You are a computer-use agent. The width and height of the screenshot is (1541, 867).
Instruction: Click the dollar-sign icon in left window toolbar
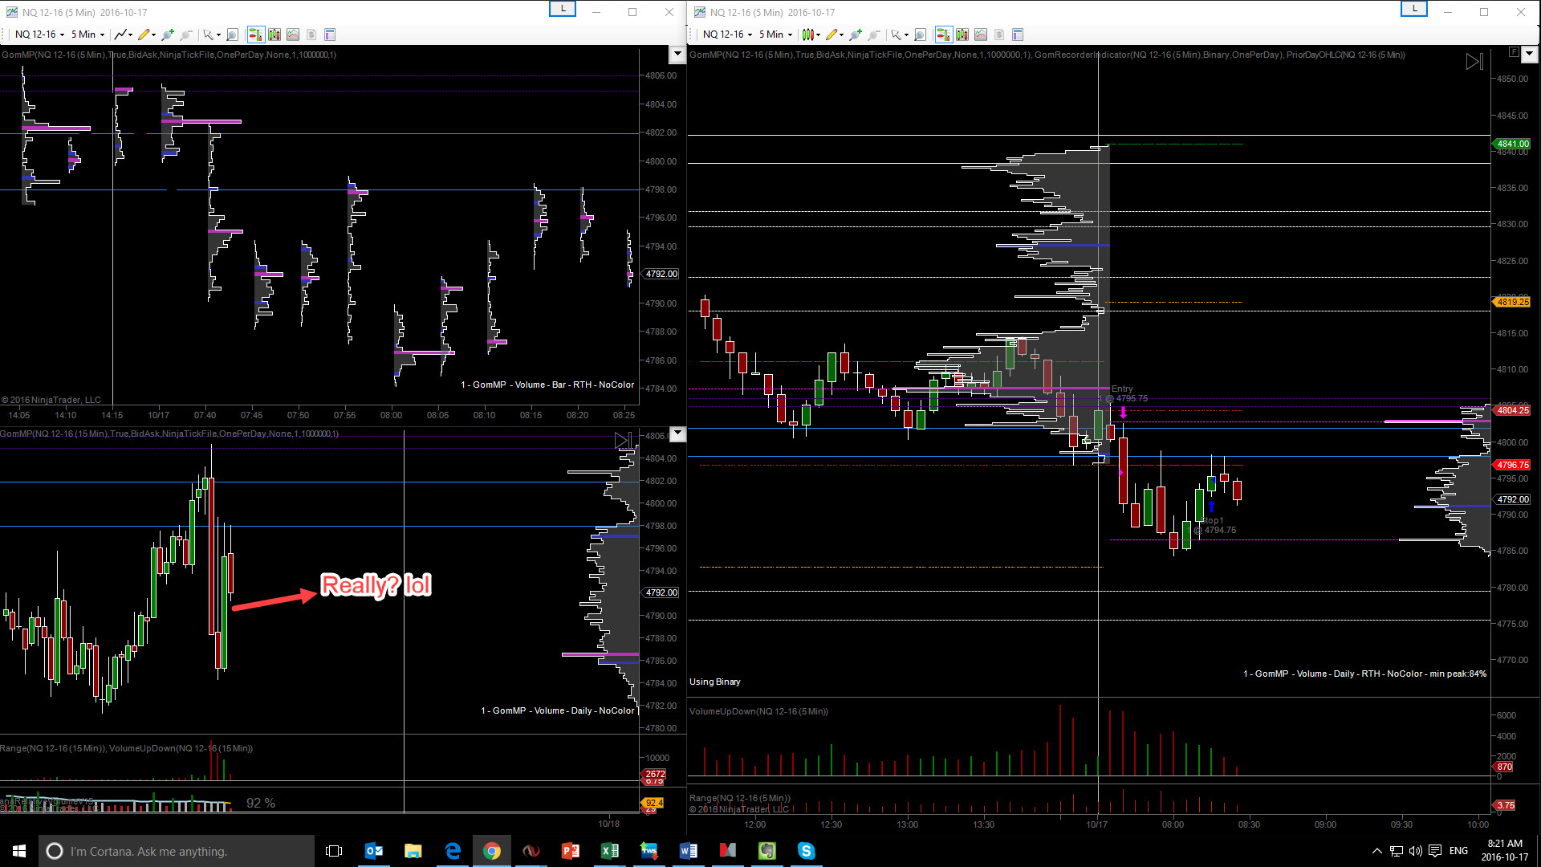coord(311,35)
